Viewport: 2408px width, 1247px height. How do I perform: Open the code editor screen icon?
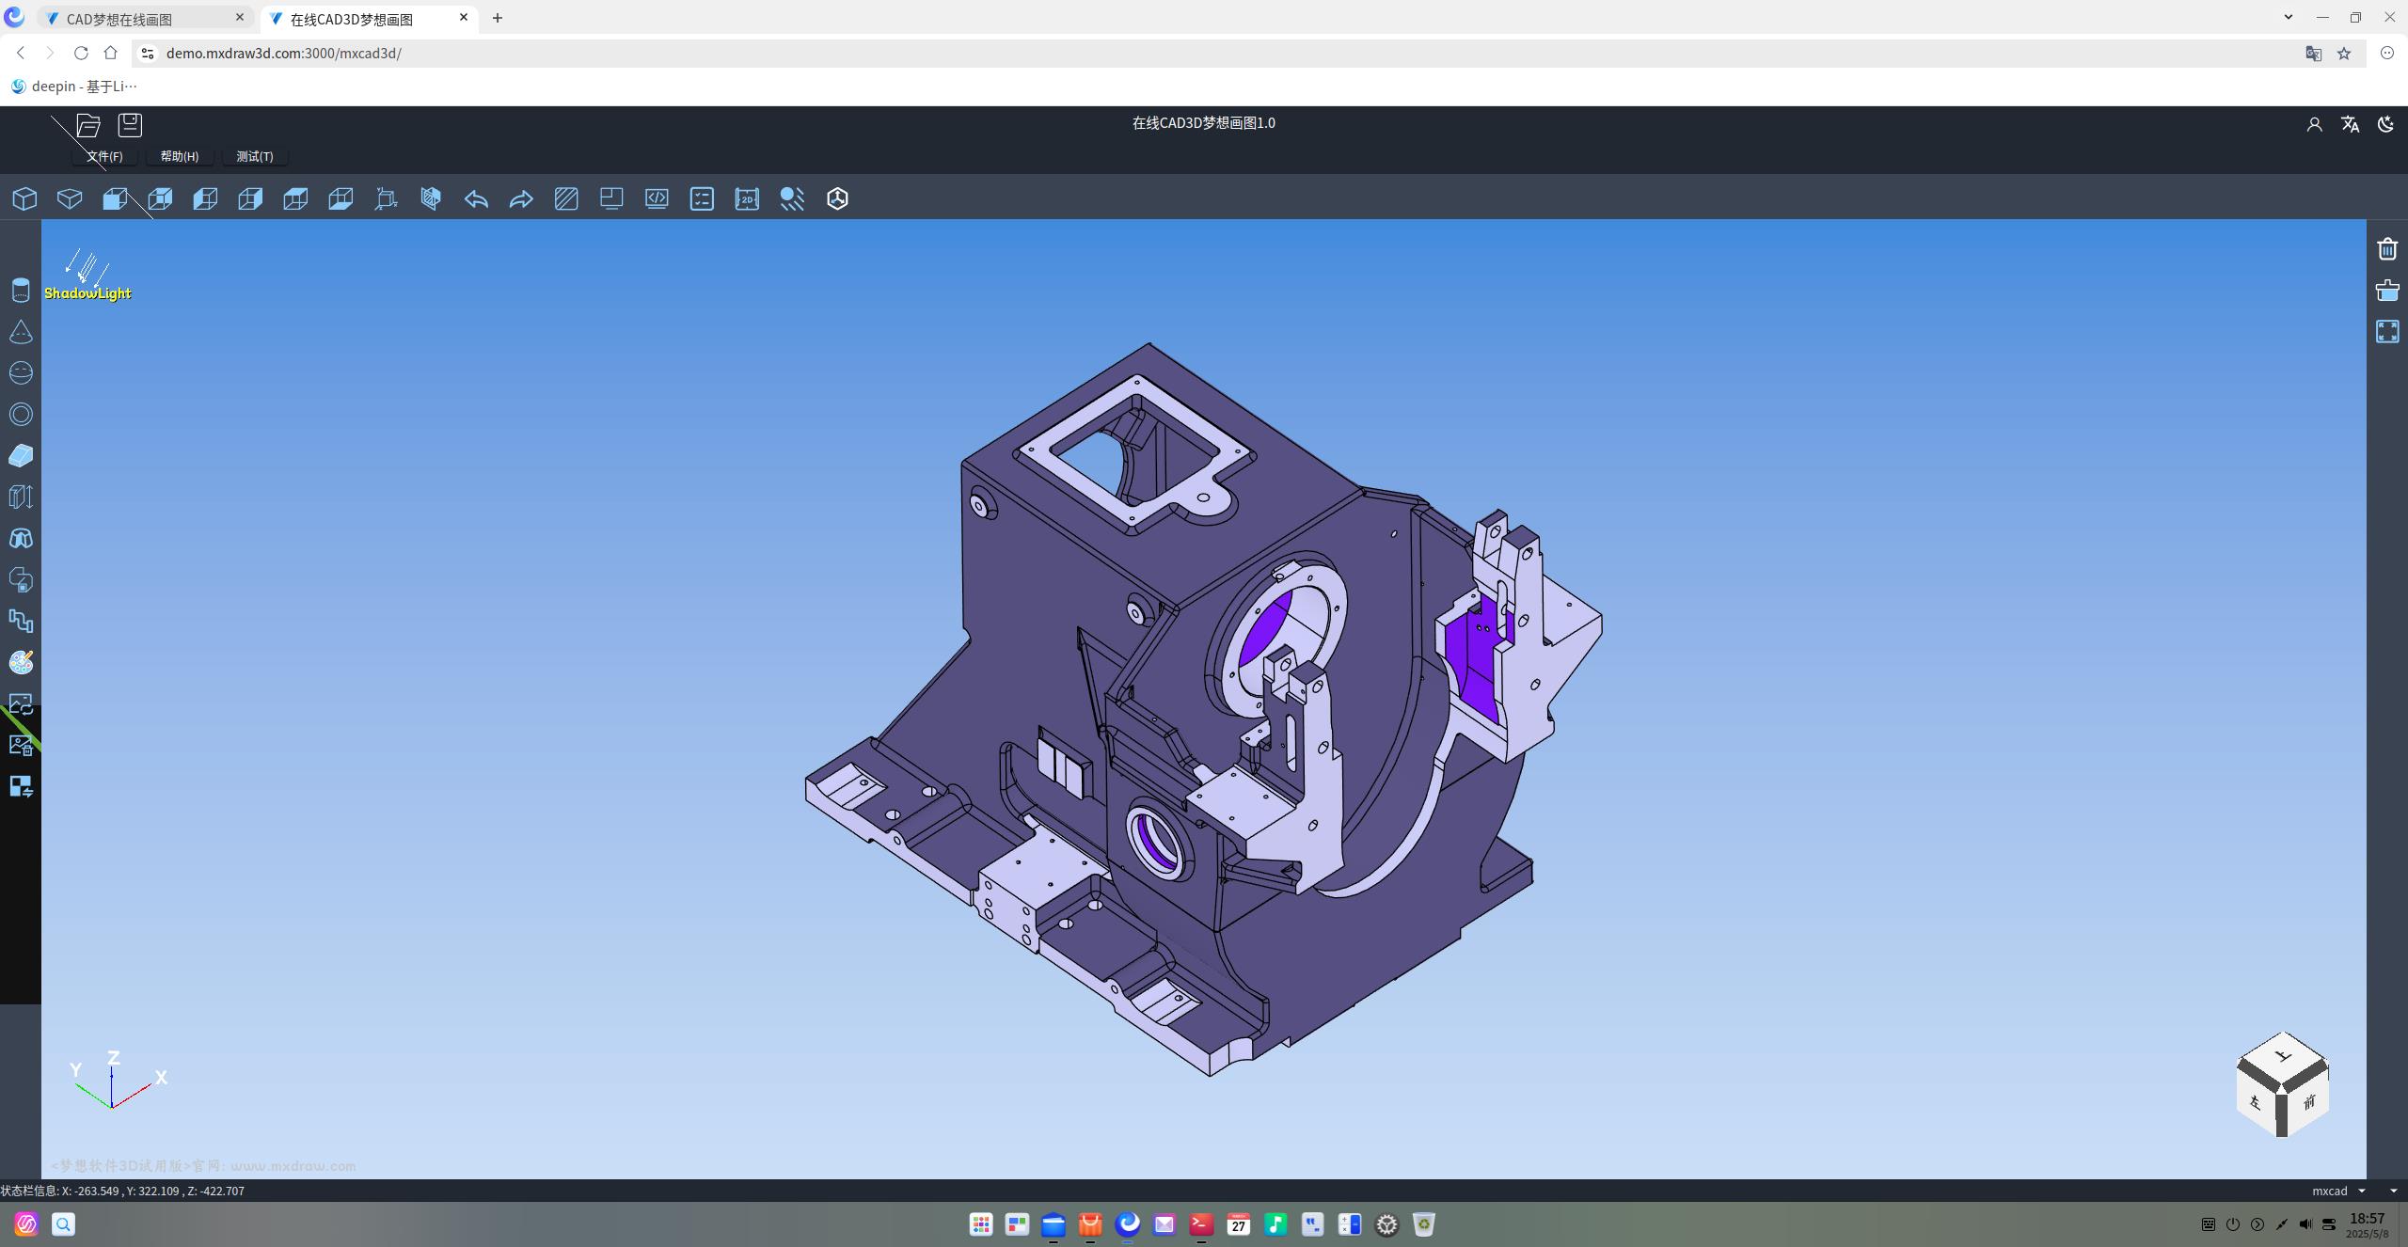(657, 198)
